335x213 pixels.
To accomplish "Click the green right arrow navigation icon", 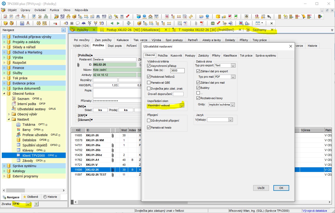I will click(118, 23).
